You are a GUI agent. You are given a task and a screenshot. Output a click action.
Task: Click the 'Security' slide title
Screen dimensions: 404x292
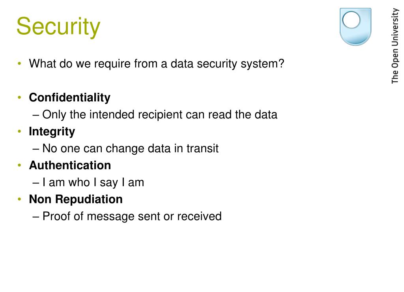[58, 27]
